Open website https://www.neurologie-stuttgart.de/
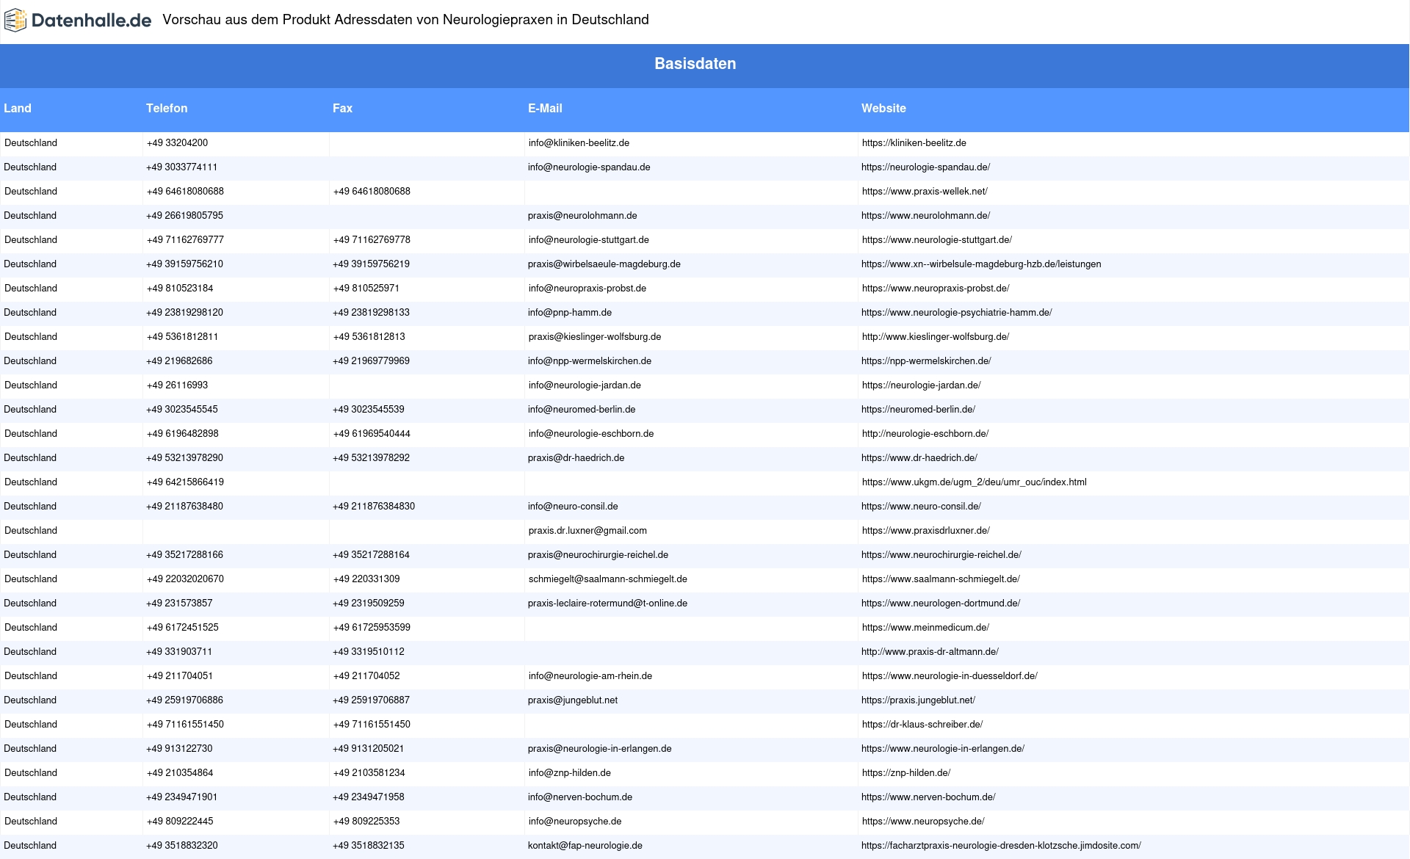 click(x=937, y=240)
